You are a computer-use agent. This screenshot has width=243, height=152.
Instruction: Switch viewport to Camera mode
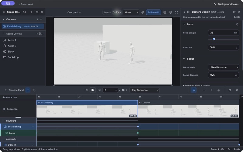117,12
